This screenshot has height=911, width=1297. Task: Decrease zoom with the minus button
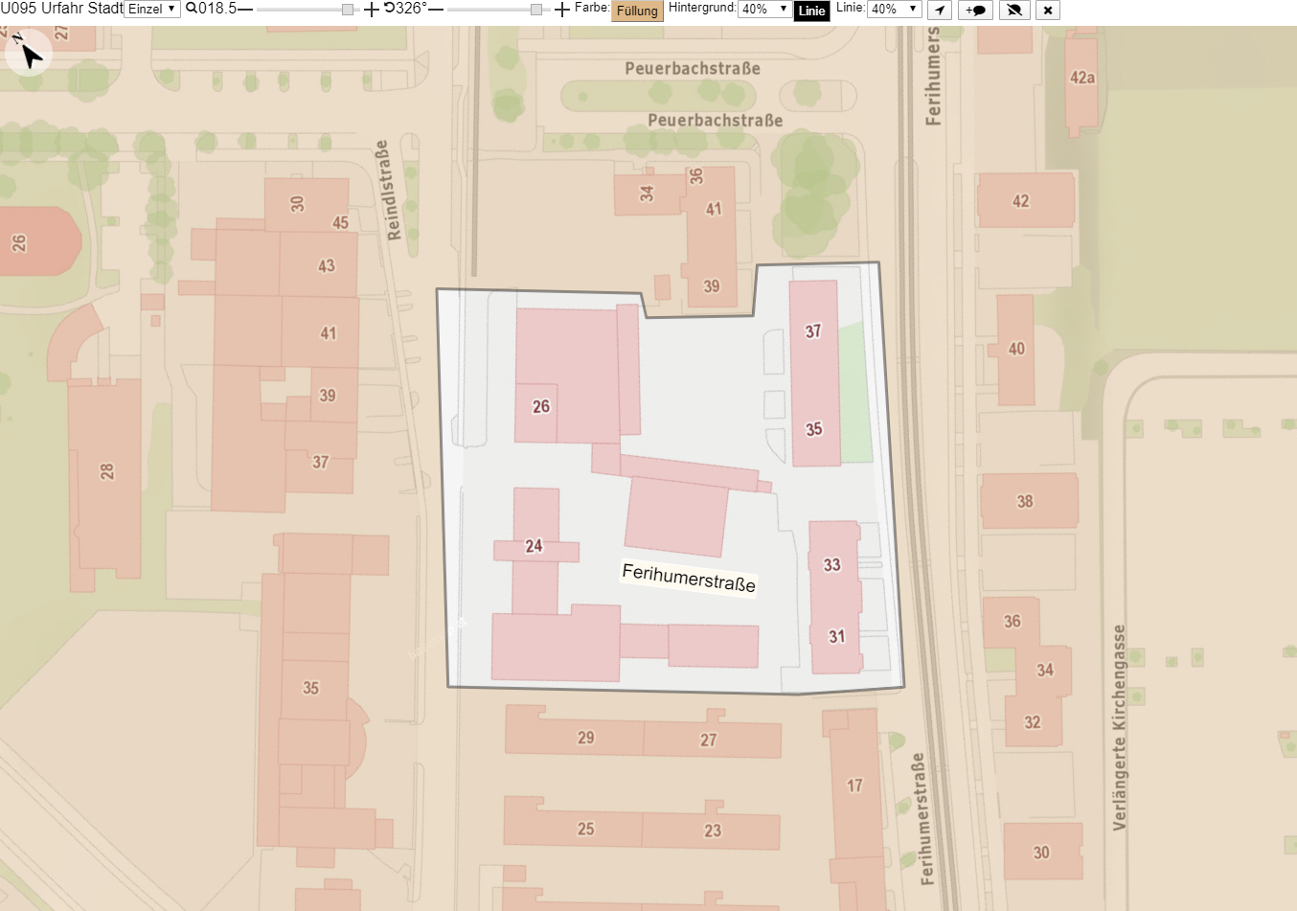245,9
